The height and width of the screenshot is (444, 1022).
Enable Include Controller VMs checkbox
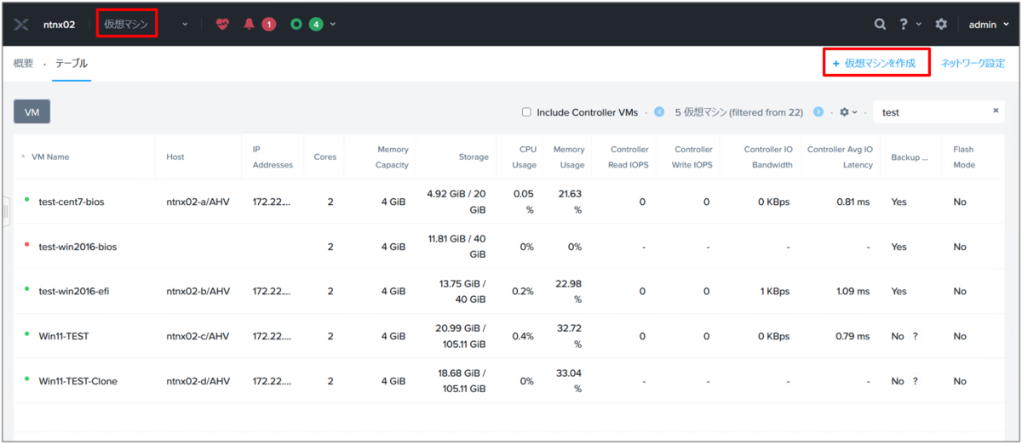526,112
